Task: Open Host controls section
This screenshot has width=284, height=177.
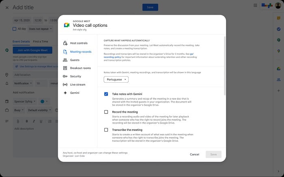Action: click(x=78, y=43)
